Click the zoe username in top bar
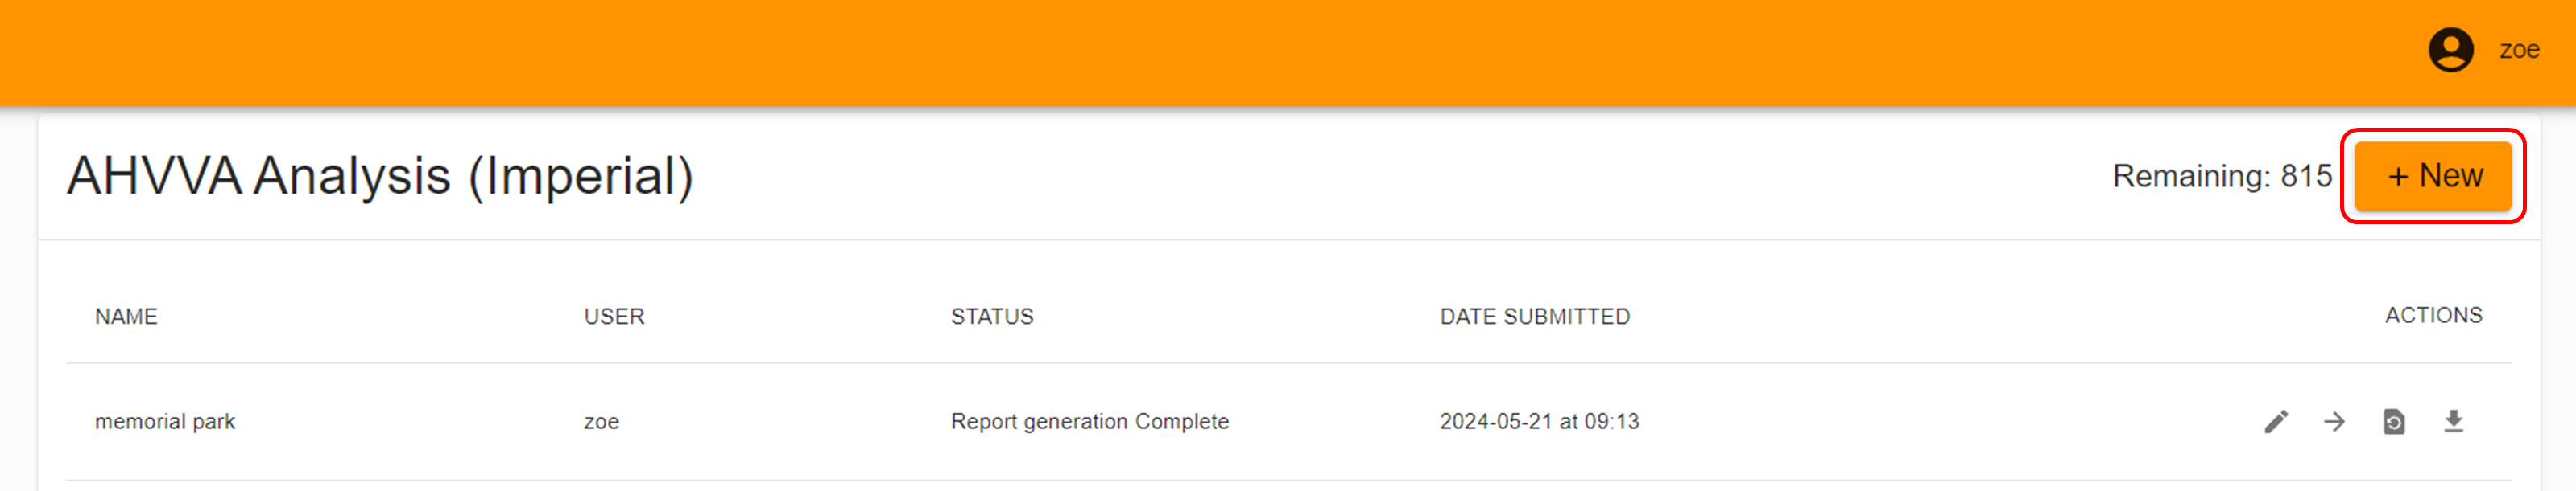 (x=2519, y=50)
